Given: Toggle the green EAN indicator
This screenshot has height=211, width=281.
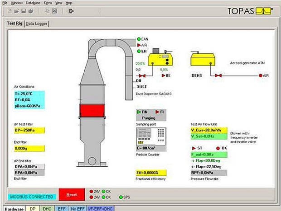Looking at the screenshot, I should pyautogui.click(x=139, y=39).
